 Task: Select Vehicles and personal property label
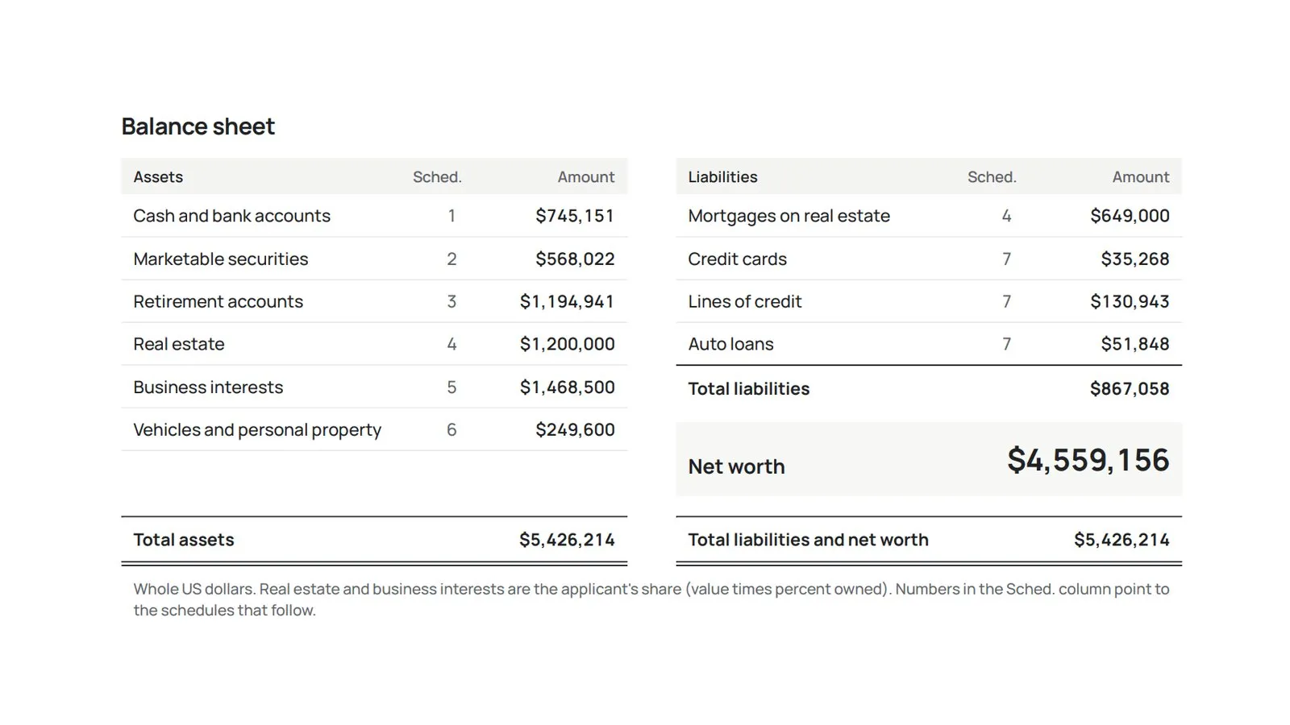pyautogui.click(x=256, y=430)
